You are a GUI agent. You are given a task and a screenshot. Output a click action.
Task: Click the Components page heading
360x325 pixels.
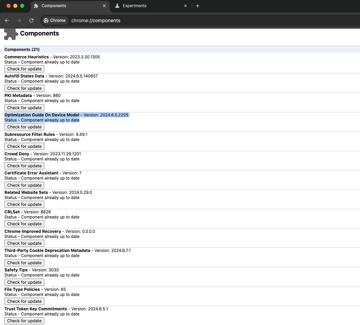click(x=40, y=33)
